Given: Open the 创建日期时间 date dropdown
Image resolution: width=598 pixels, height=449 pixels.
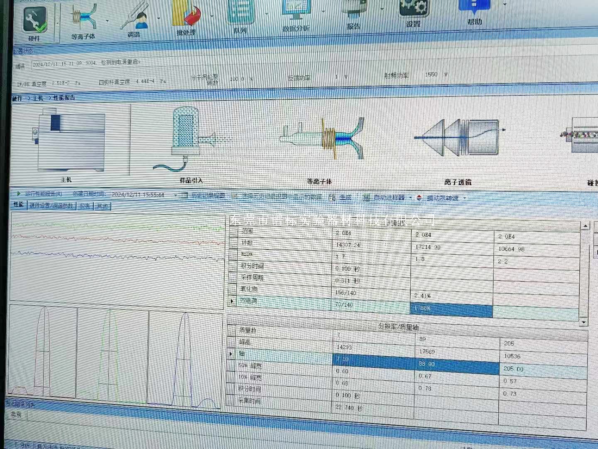Looking at the screenshot, I should tap(176, 195).
